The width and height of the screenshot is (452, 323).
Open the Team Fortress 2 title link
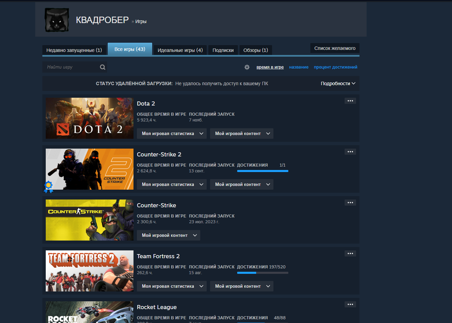point(158,256)
